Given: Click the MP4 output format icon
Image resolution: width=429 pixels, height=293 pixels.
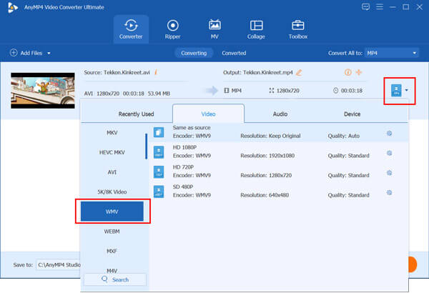Looking at the screenshot, I should (x=396, y=90).
